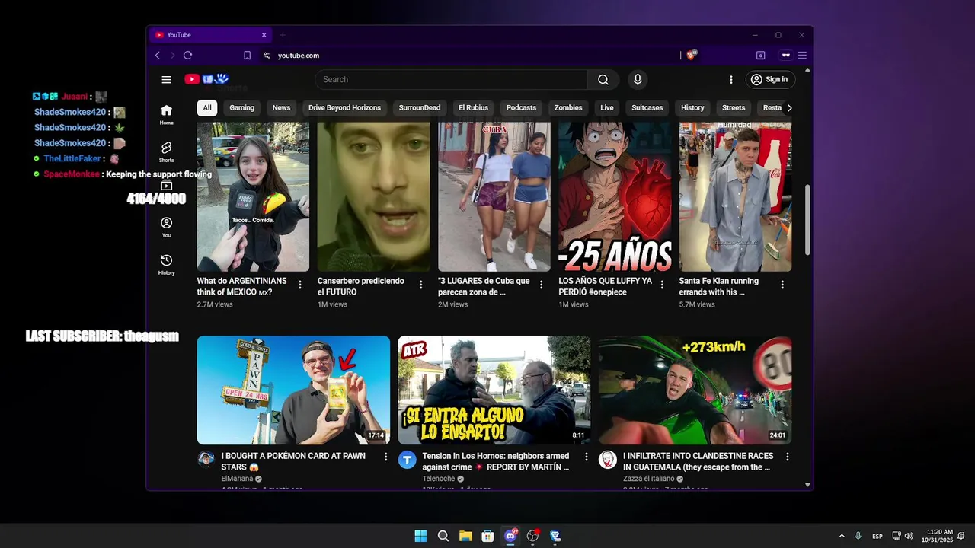This screenshot has height=548, width=975.
Task: Open Los Hornos ¡SI ENTRA ALGUNO thumbnail
Action: [494, 390]
